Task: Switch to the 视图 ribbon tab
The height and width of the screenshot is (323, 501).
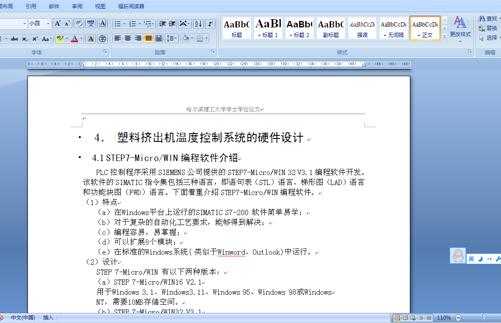Action: 99,6
